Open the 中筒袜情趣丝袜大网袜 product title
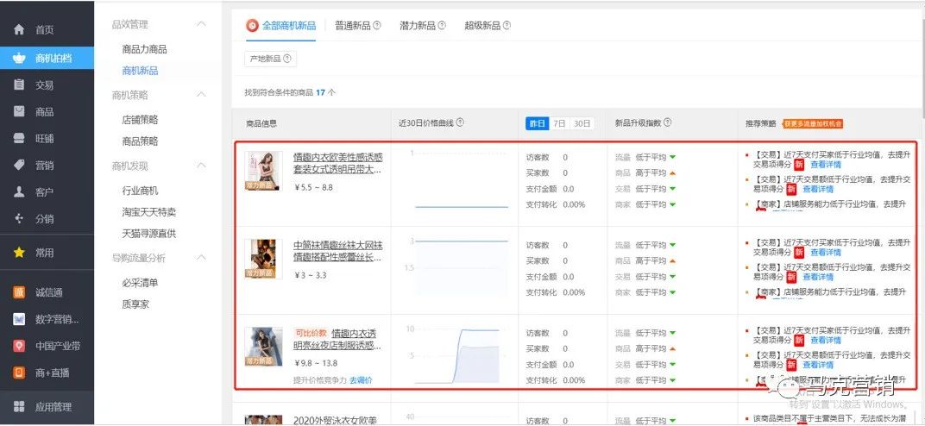This screenshot has height=426, width=925. 338,251
